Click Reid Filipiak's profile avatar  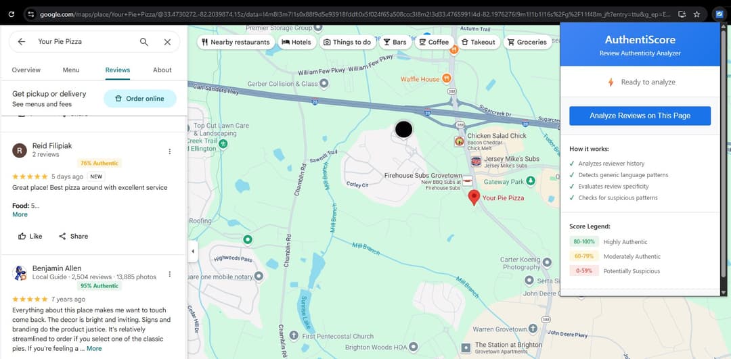point(19,150)
